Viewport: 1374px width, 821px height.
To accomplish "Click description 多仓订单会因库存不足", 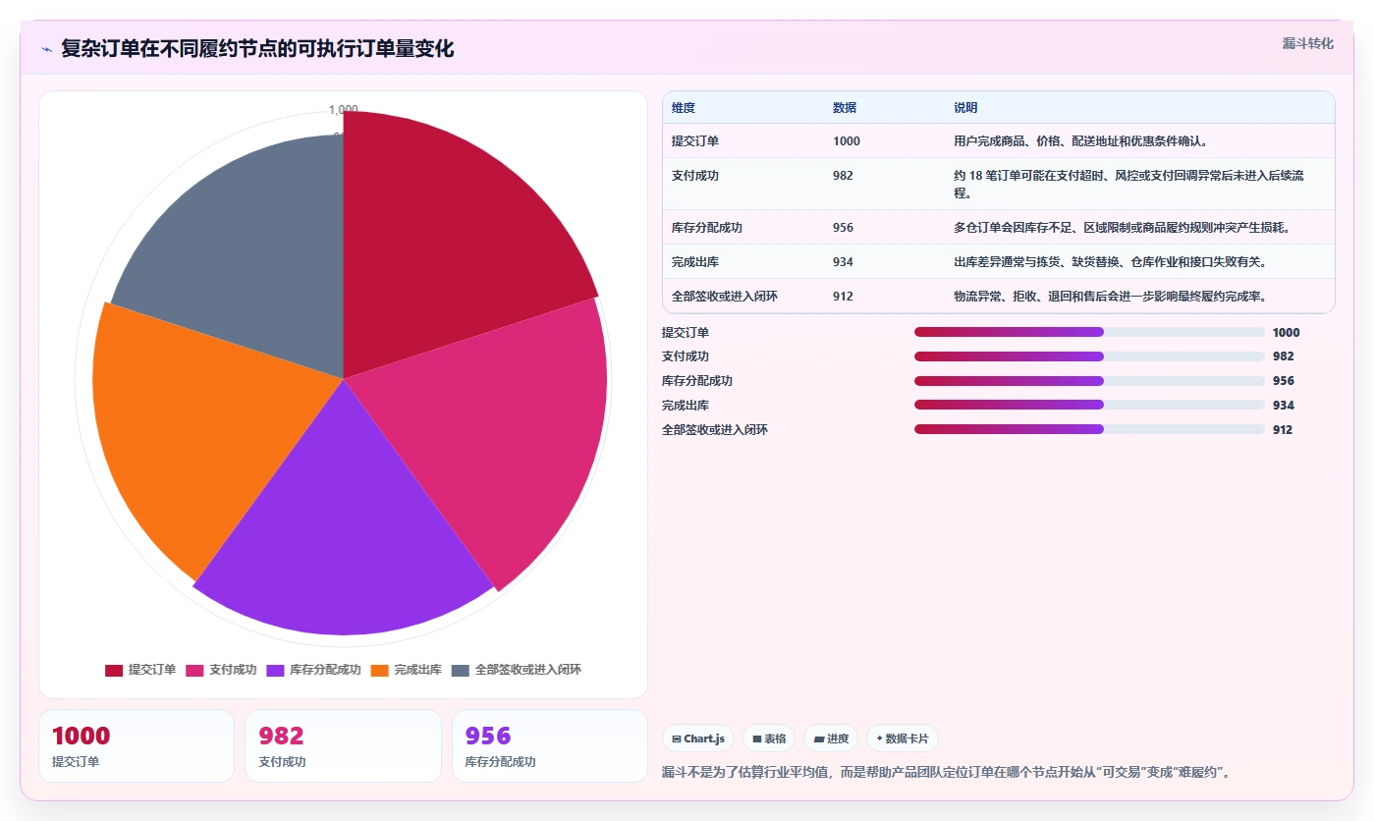I will tap(1122, 228).
